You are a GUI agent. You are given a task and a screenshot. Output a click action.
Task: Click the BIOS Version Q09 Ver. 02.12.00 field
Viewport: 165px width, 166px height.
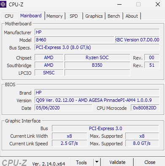pyautogui.click(x=97, y=100)
